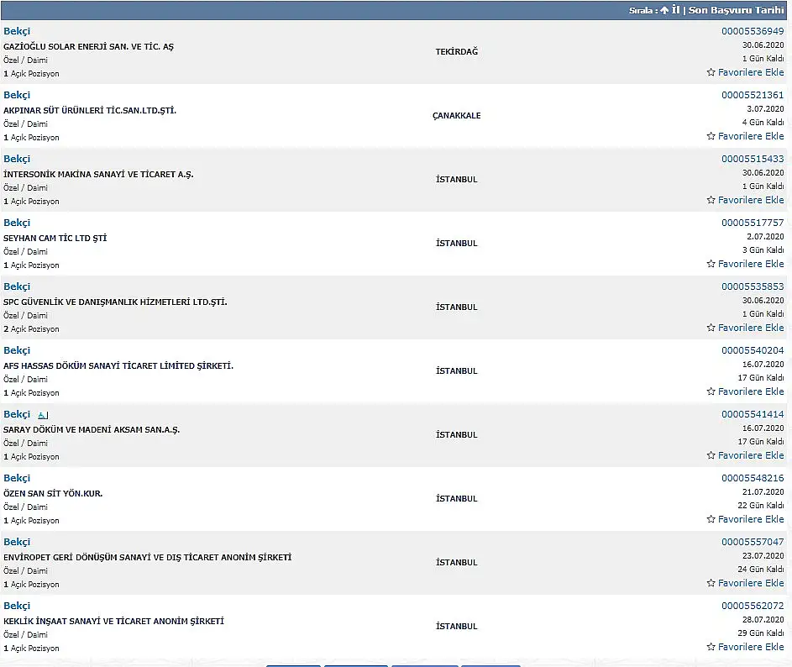Open listing number 00005515433

753,159
